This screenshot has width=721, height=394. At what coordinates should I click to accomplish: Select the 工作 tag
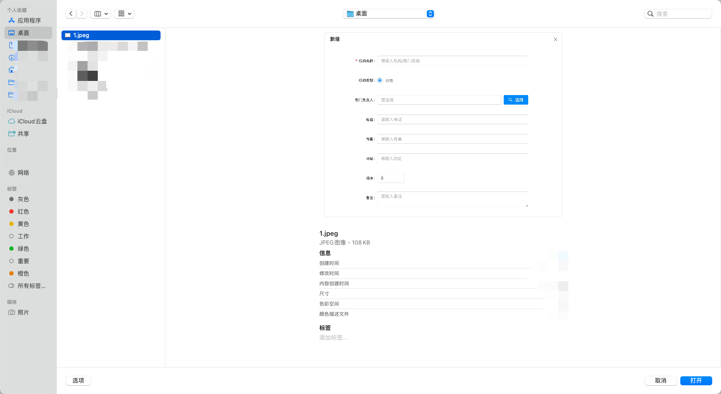point(28,236)
